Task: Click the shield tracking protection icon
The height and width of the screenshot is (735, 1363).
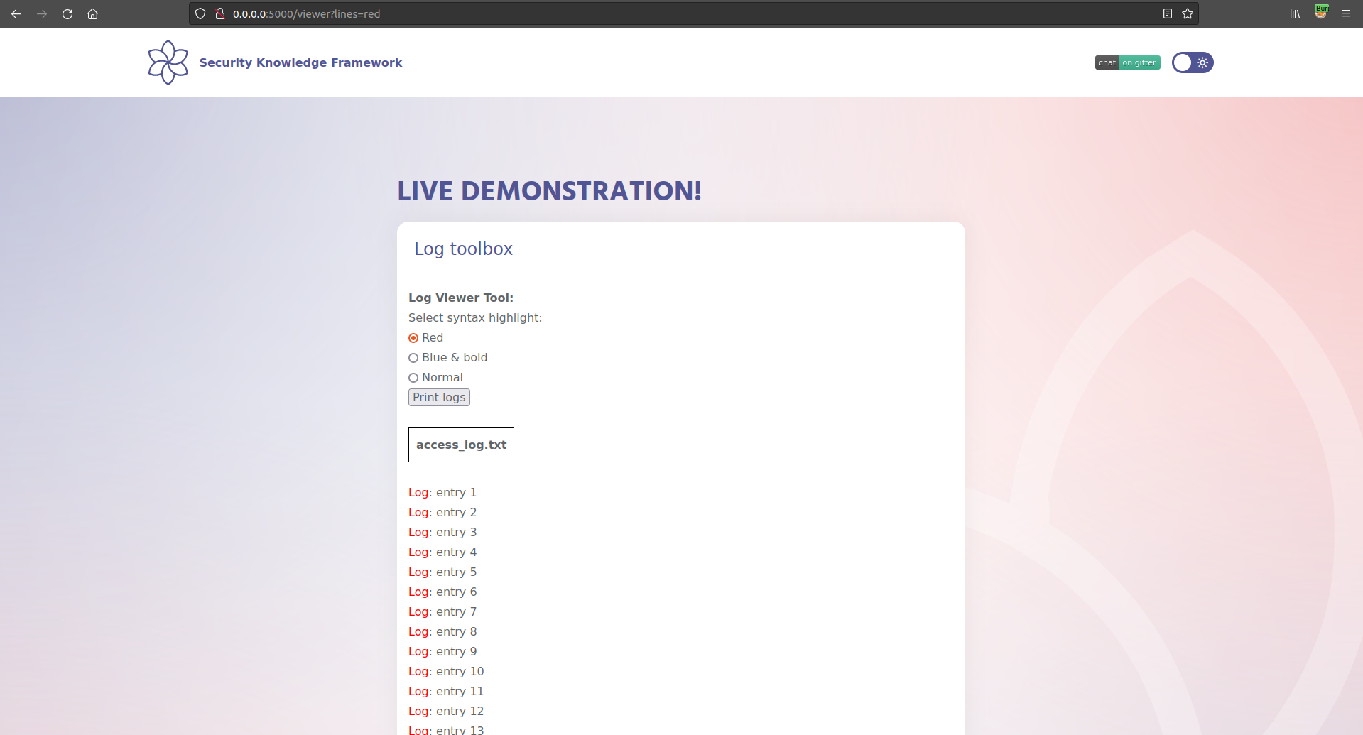Action: [200, 13]
